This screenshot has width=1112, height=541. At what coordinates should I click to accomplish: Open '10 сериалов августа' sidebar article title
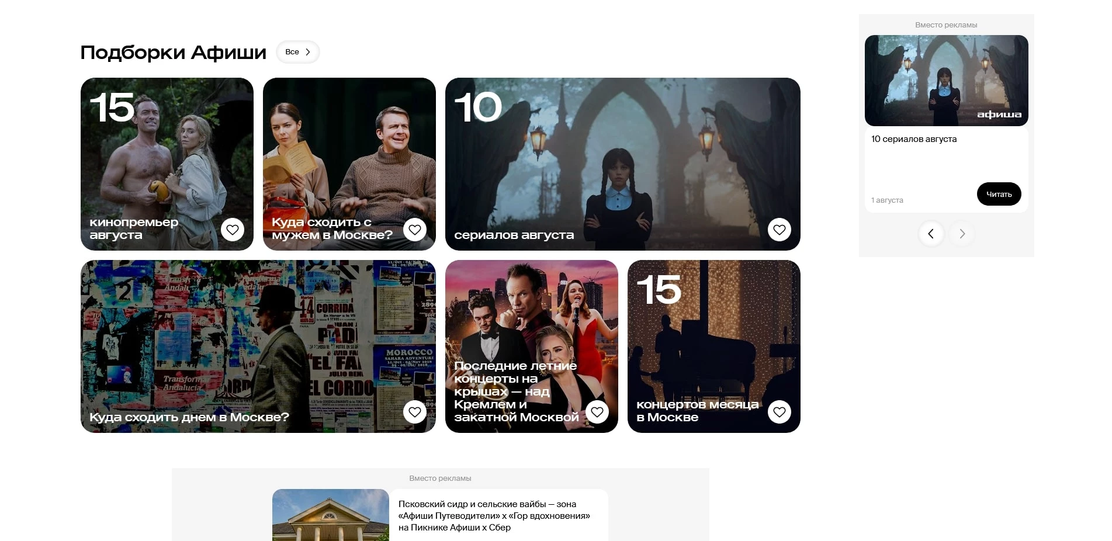[914, 139]
